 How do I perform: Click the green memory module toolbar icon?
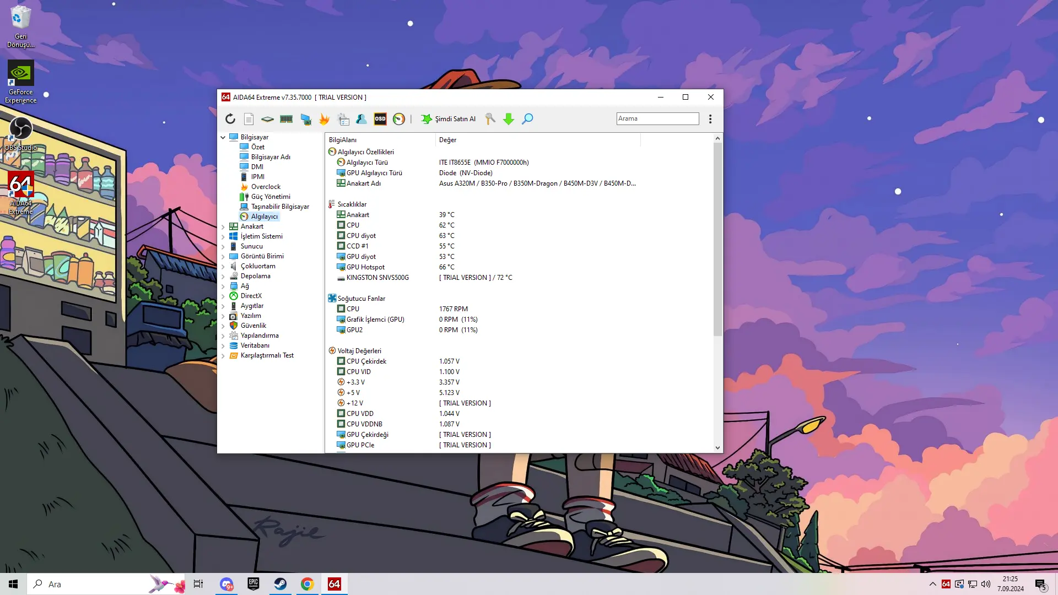(x=286, y=119)
